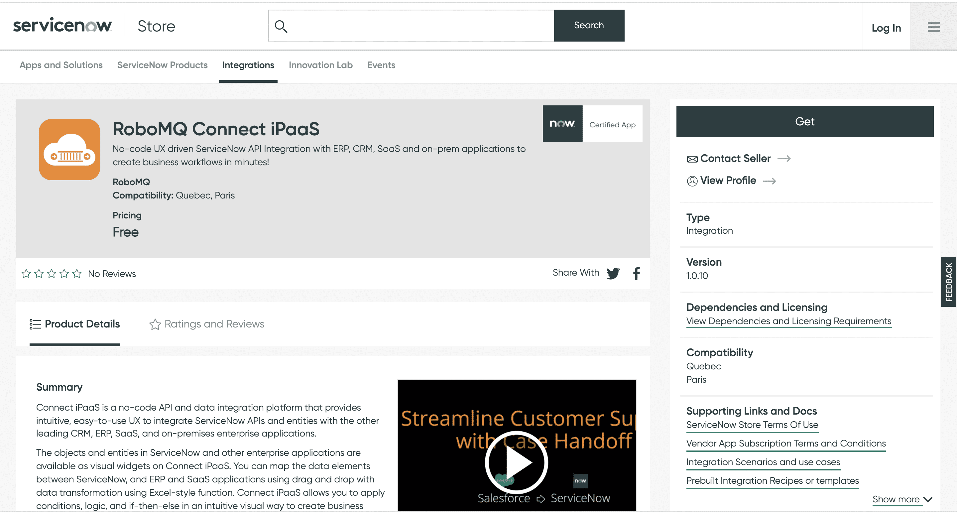Click the first rating star

coord(26,274)
